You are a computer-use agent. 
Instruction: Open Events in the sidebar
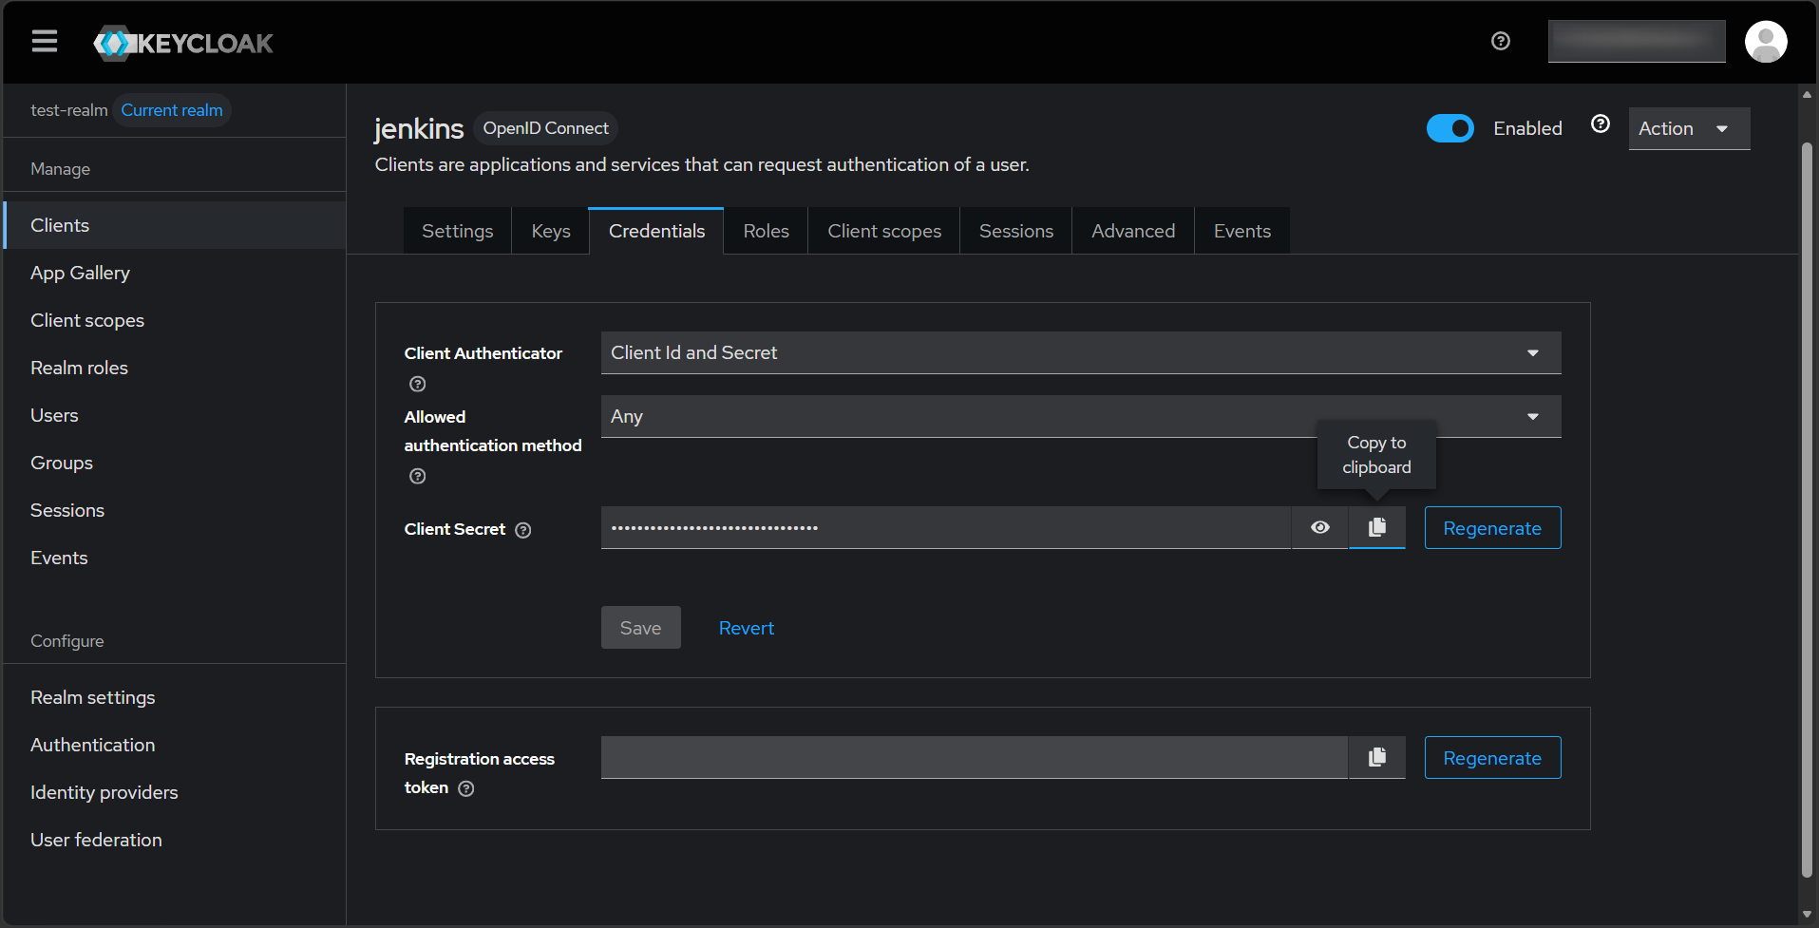(x=175, y=558)
